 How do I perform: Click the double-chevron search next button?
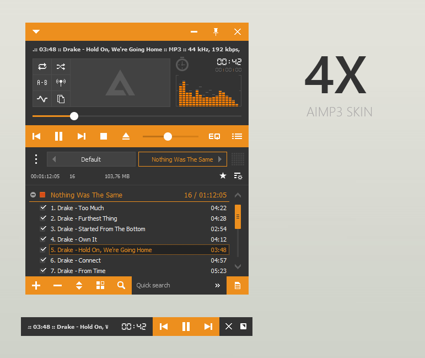pos(217,285)
